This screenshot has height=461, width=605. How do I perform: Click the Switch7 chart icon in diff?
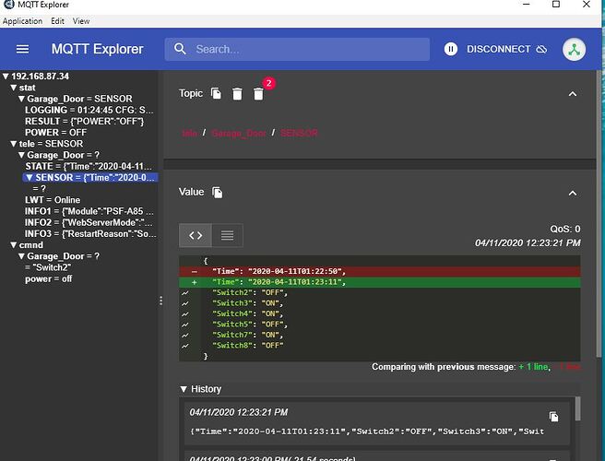tap(185, 336)
